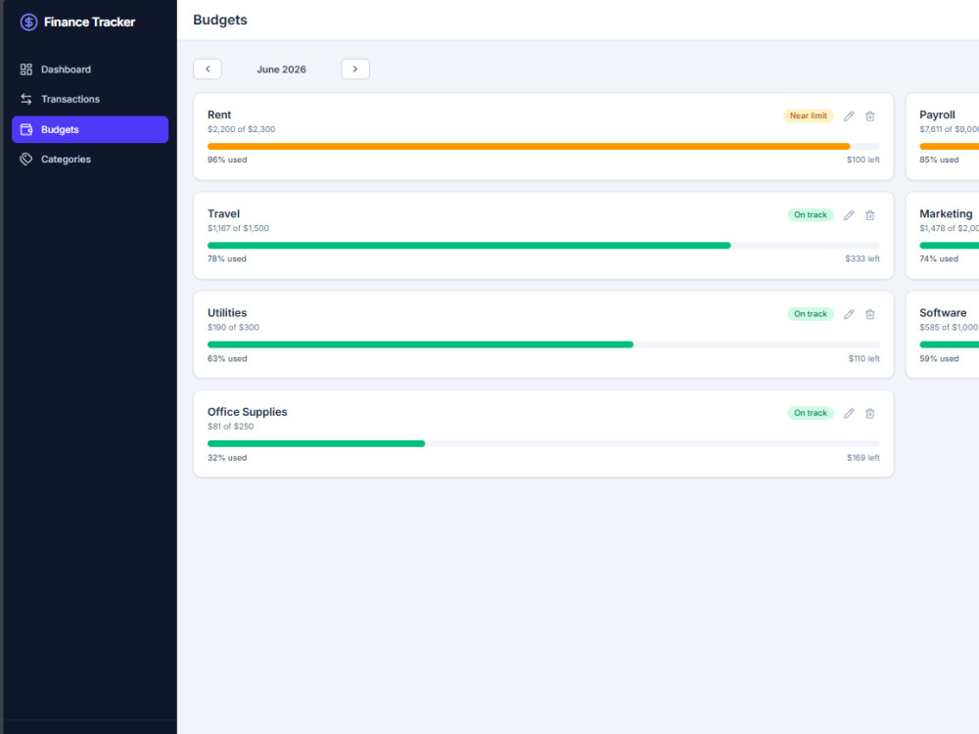Delete the Travel budget with trash icon
The image size is (979, 734).
(x=869, y=215)
